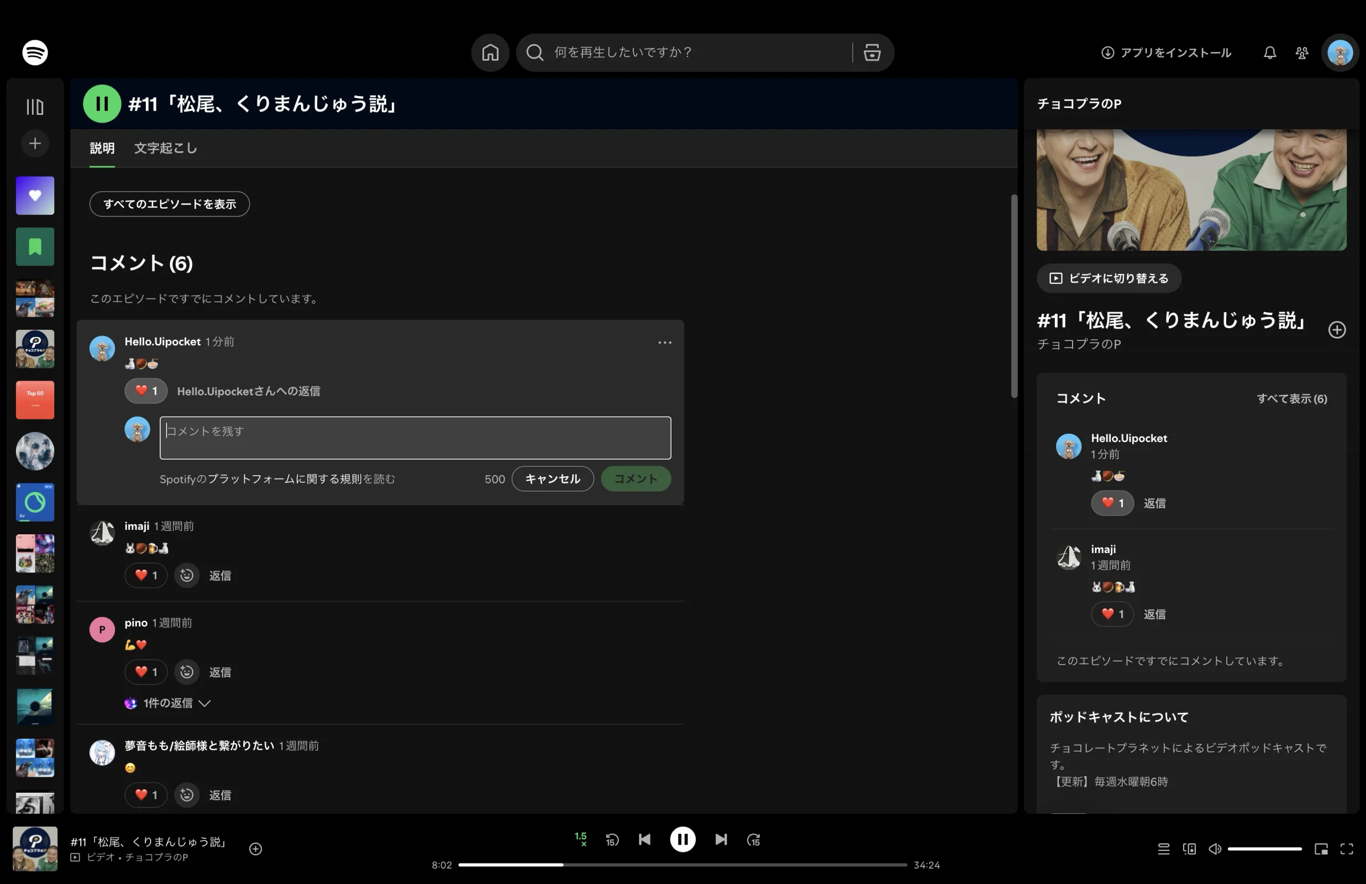Toggle heart reaction on pino comment
Viewport: 1366px width, 884px height.
tap(146, 672)
